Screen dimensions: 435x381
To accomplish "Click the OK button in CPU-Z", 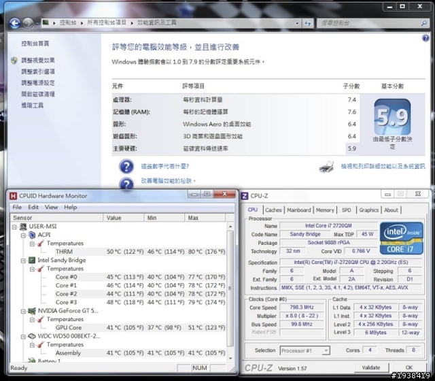I will [409, 367].
